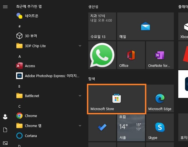Click the 탐색 group heading
Image resolution: width=188 pixels, height=147 pixels.
click(x=92, y=79)
